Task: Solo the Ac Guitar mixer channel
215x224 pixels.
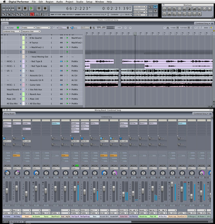Action: click(x=7, y=153)
